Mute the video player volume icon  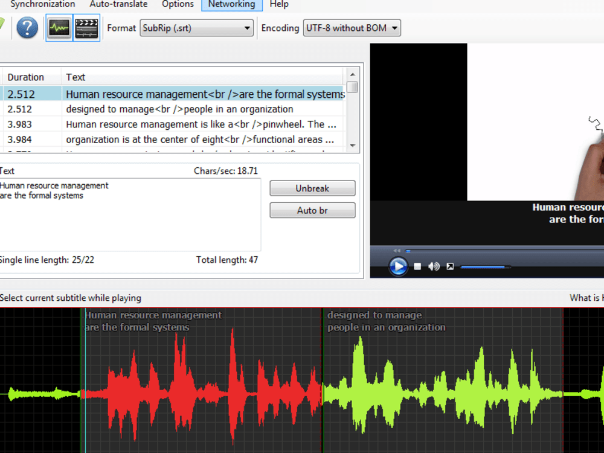434,266
